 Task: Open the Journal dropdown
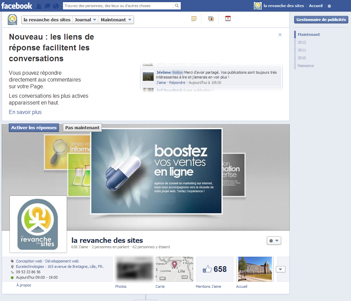tap(85, 20)
